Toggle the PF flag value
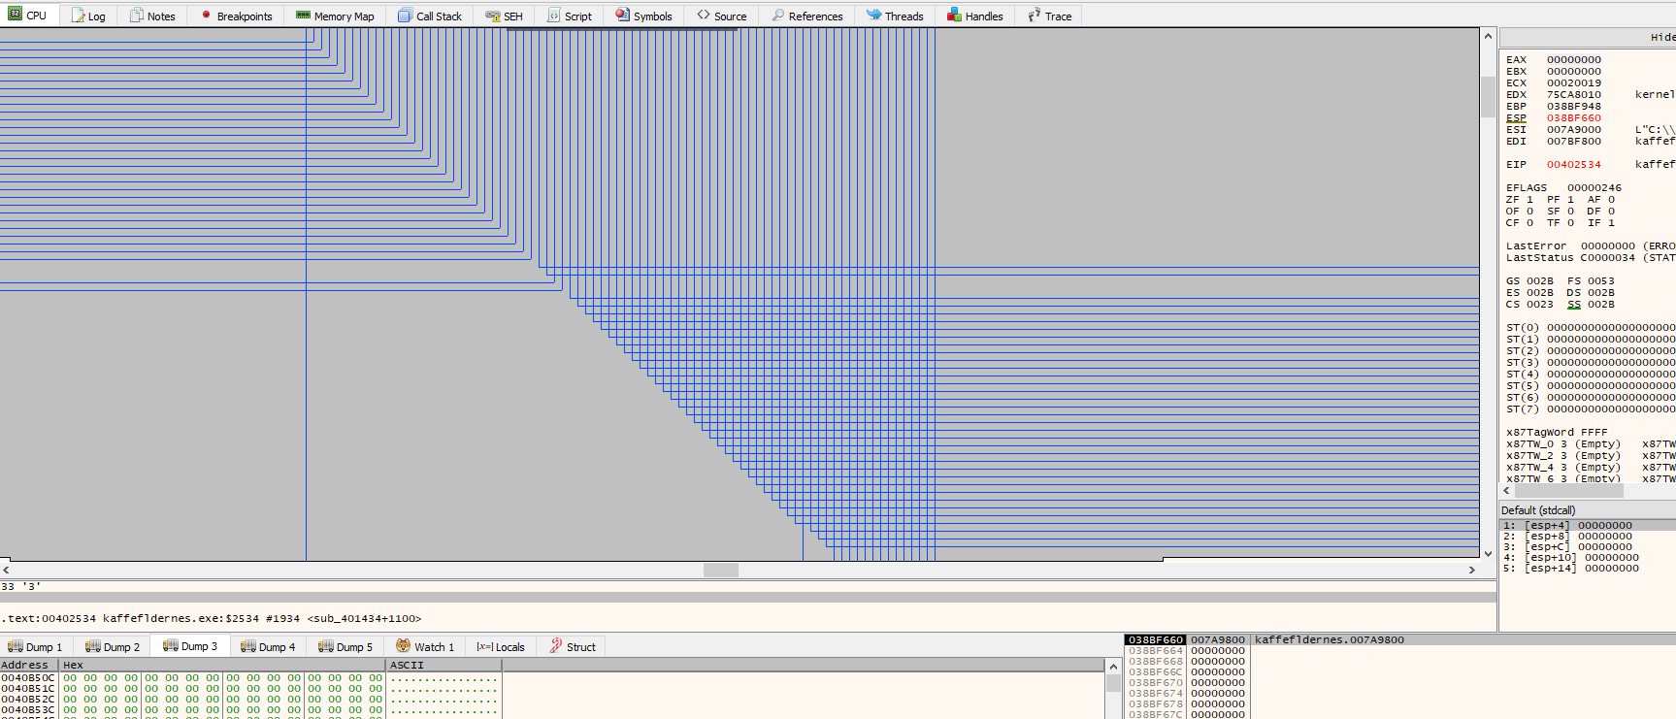The height and width of the screenshot is (719, 1676). [1571, 200]
